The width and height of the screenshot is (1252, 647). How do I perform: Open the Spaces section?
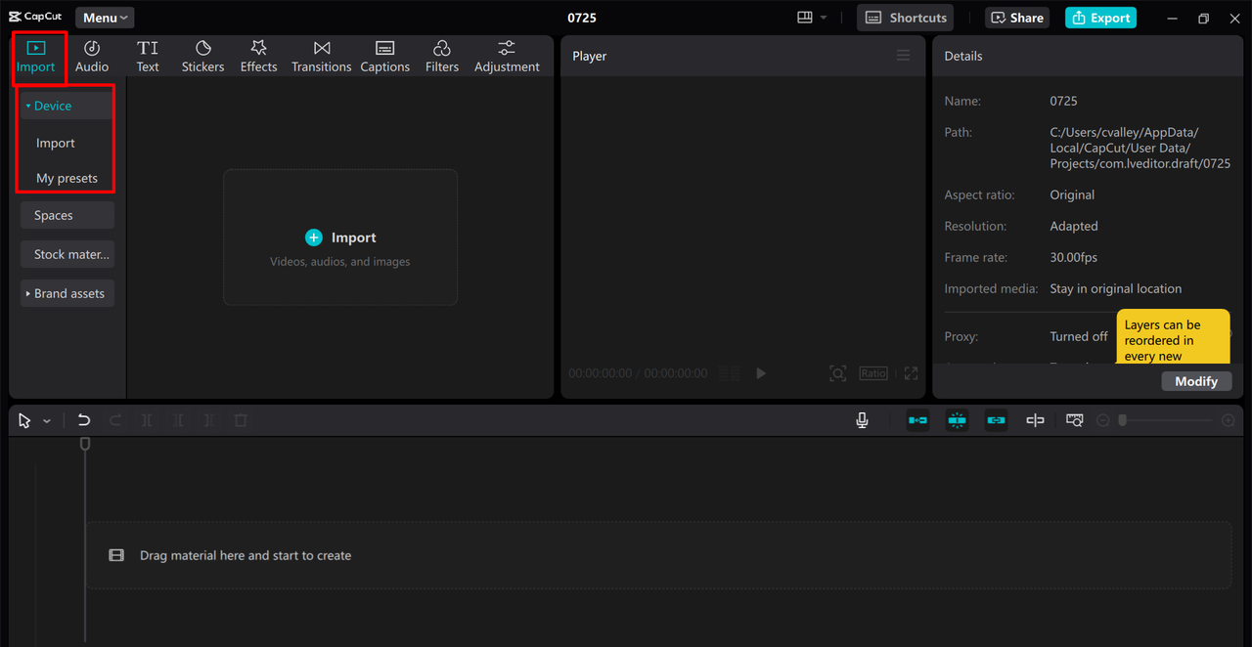click(x=67, y=215)
